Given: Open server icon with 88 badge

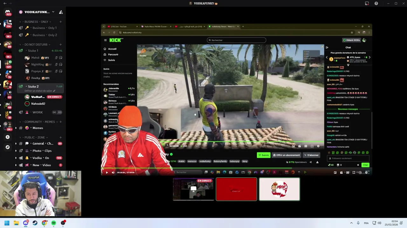Looking at the screenshot, I should [x=8, y=44].
